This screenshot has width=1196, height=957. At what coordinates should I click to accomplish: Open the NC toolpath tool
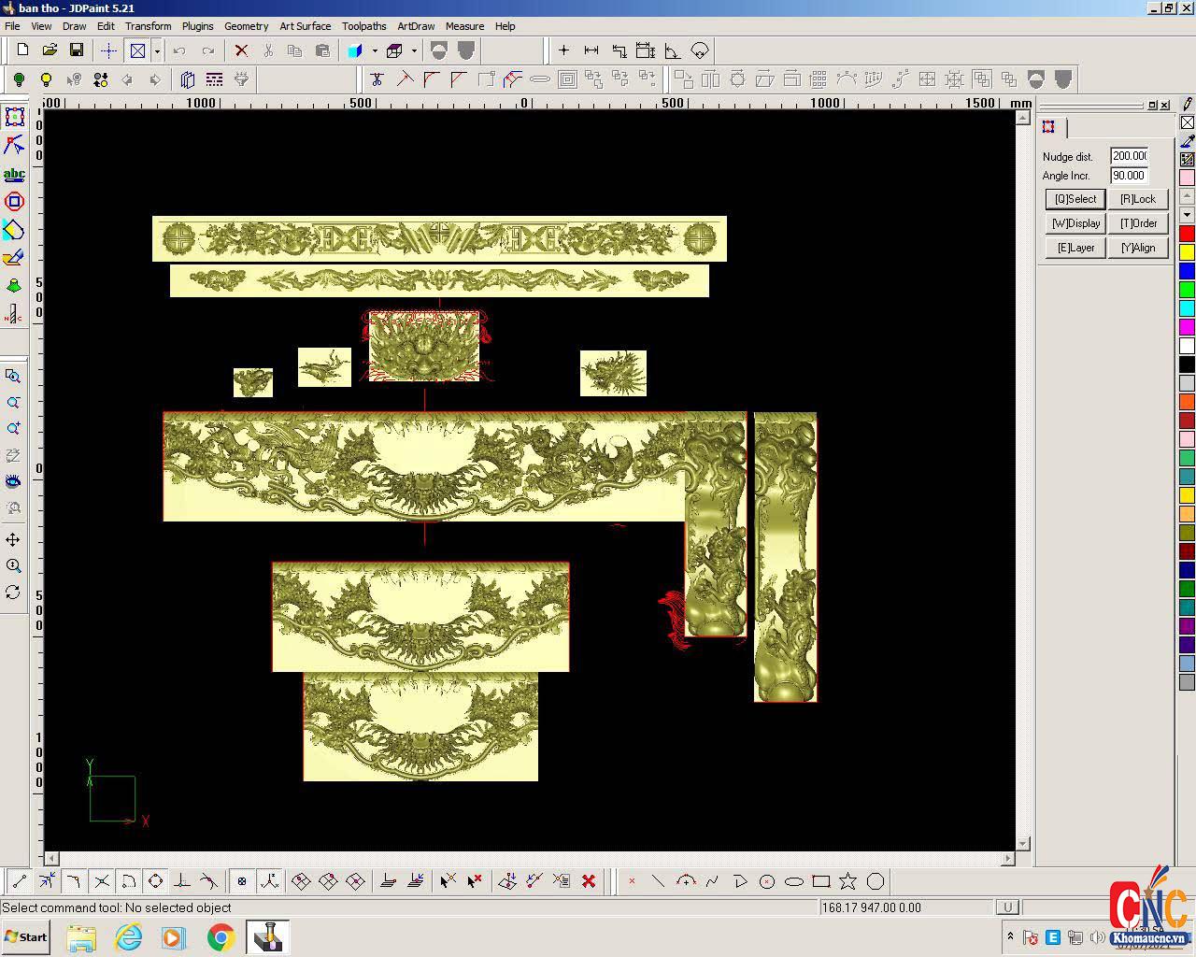pos(13,314)
